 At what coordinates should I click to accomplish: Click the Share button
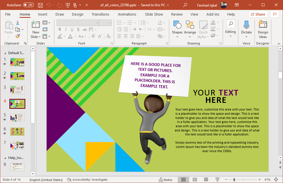[x=258, y=14]
